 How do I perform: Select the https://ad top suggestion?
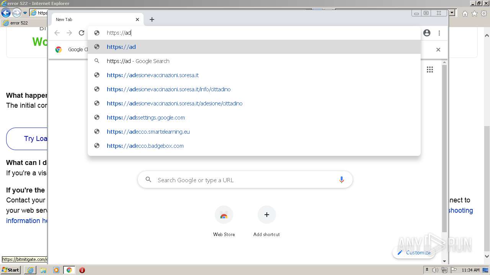(x=254, y=47)
